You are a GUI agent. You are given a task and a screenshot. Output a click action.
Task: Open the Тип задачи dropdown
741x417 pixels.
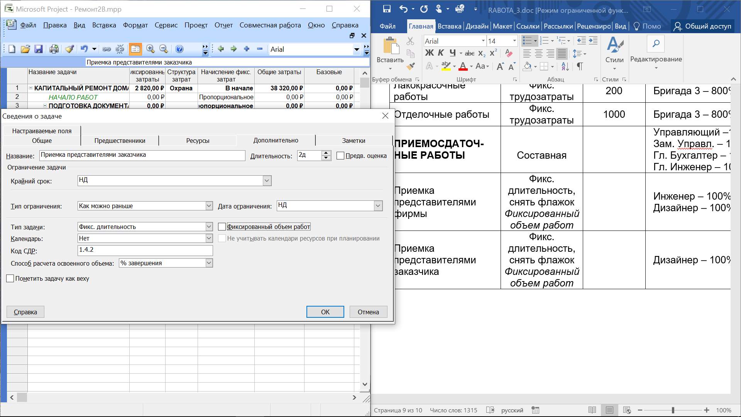pyautogui.click(x=209, y=227)
